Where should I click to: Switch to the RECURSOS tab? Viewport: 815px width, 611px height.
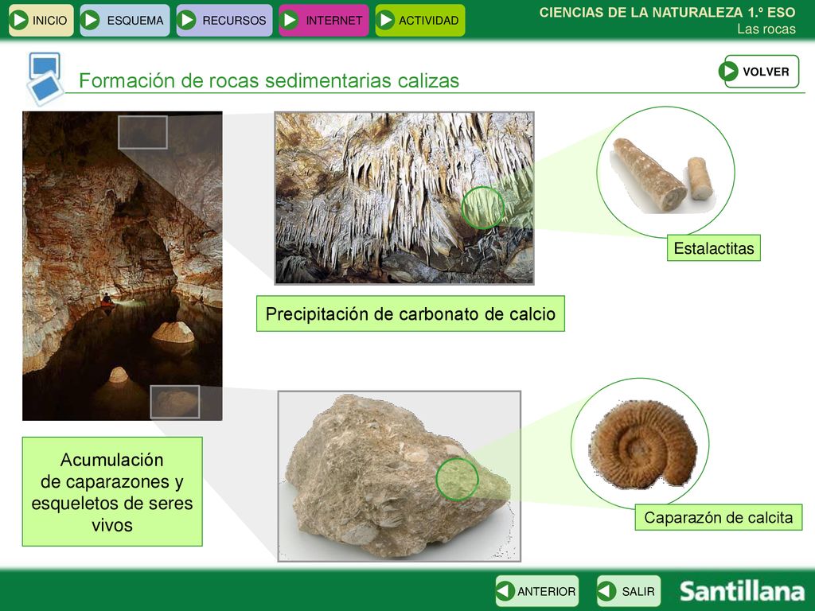(224, 20)
